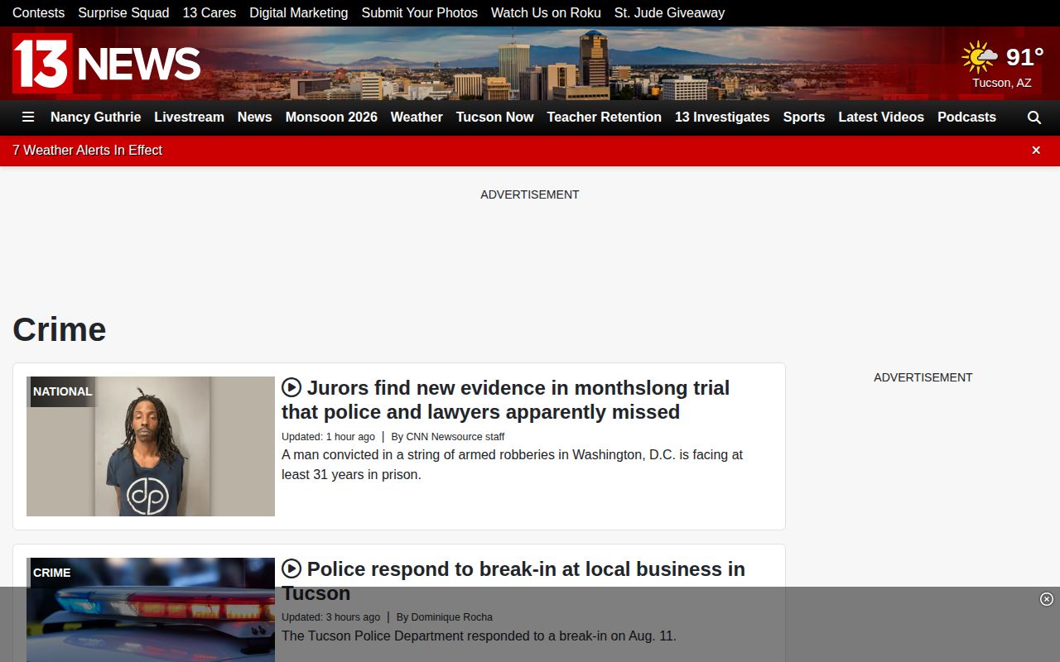Screen dimensions: 1060x662
Task: Open the site search magnifier
Action: (1034, 118)
